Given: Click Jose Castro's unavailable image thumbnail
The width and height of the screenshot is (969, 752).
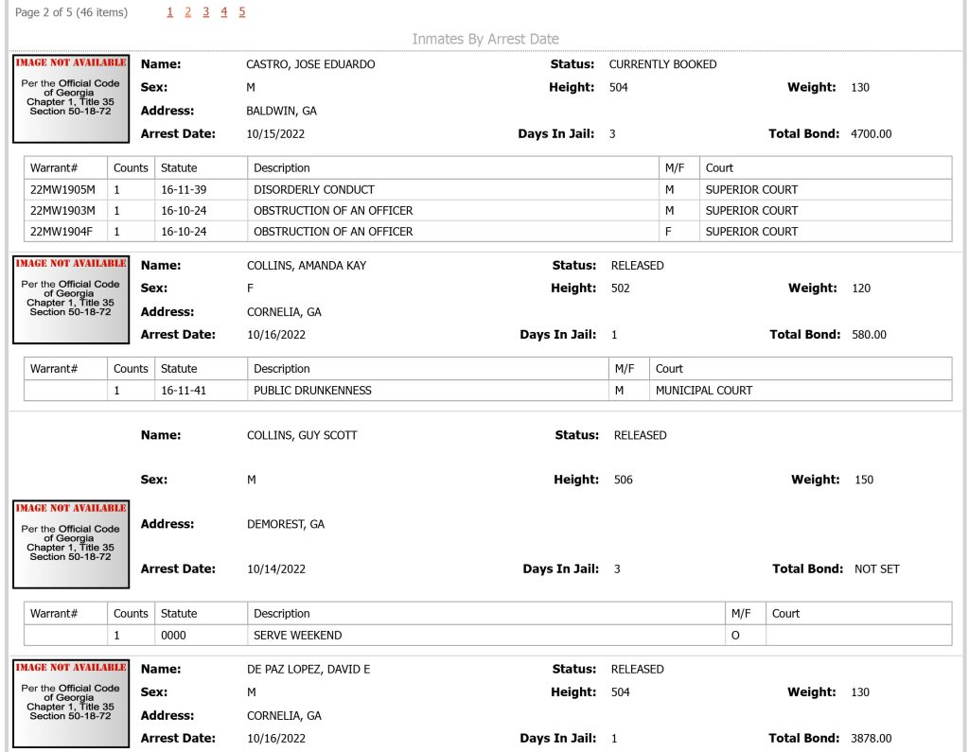Looking at the screenshot, I should pyautogui.click(x=71, y=99).
